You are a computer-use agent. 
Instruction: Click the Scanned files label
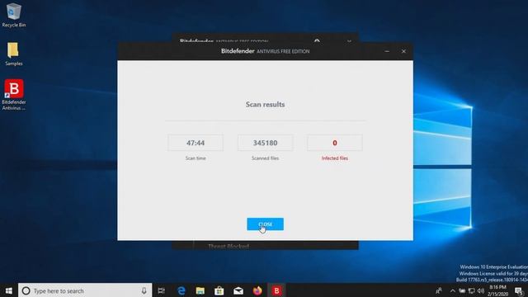tap(265, 158)
